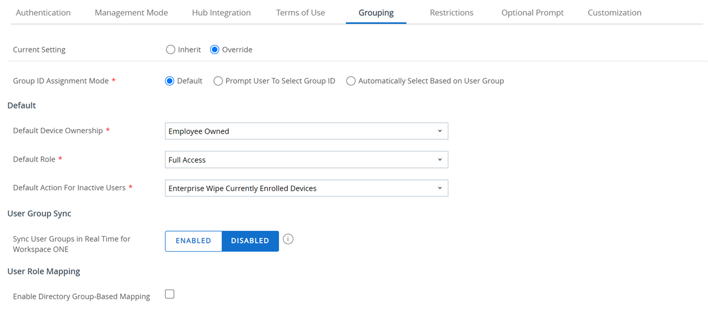Click the Default Role label
The image size is (708, 310).
click(x=34, y=159)
